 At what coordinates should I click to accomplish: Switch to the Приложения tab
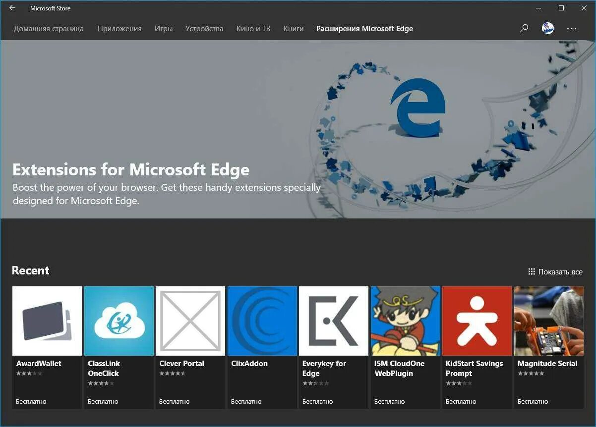[x=119, y=29]
